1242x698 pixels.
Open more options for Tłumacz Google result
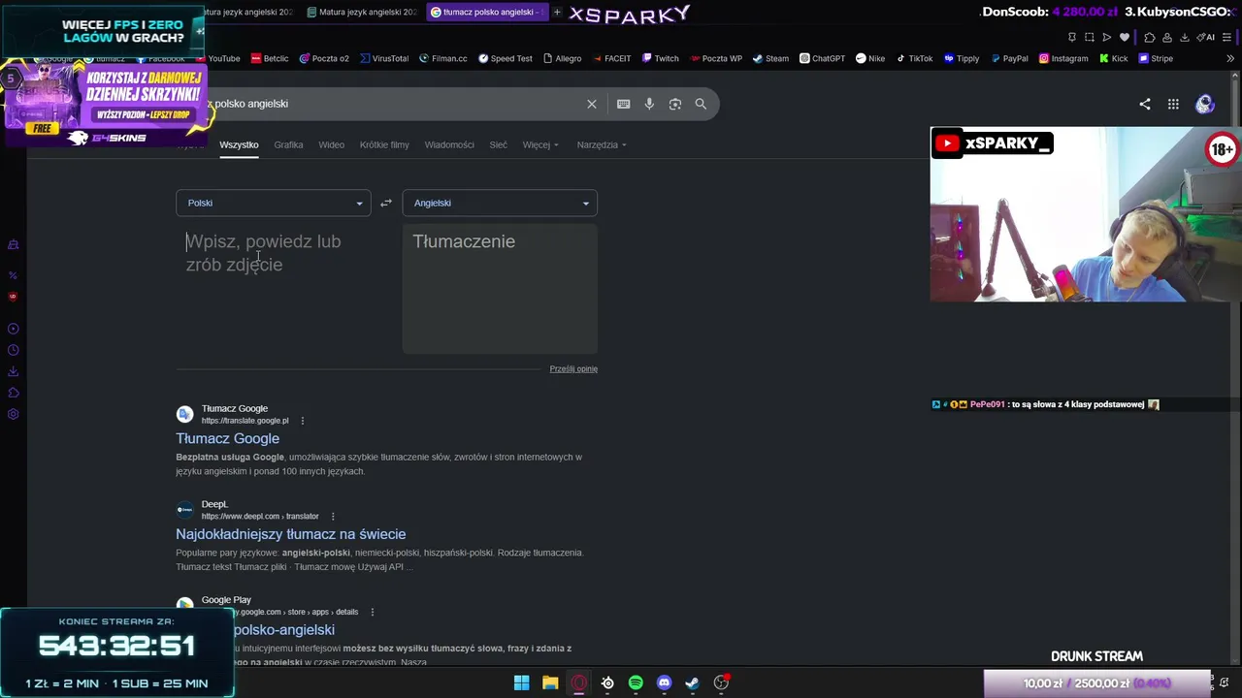(x=303, y=421)
